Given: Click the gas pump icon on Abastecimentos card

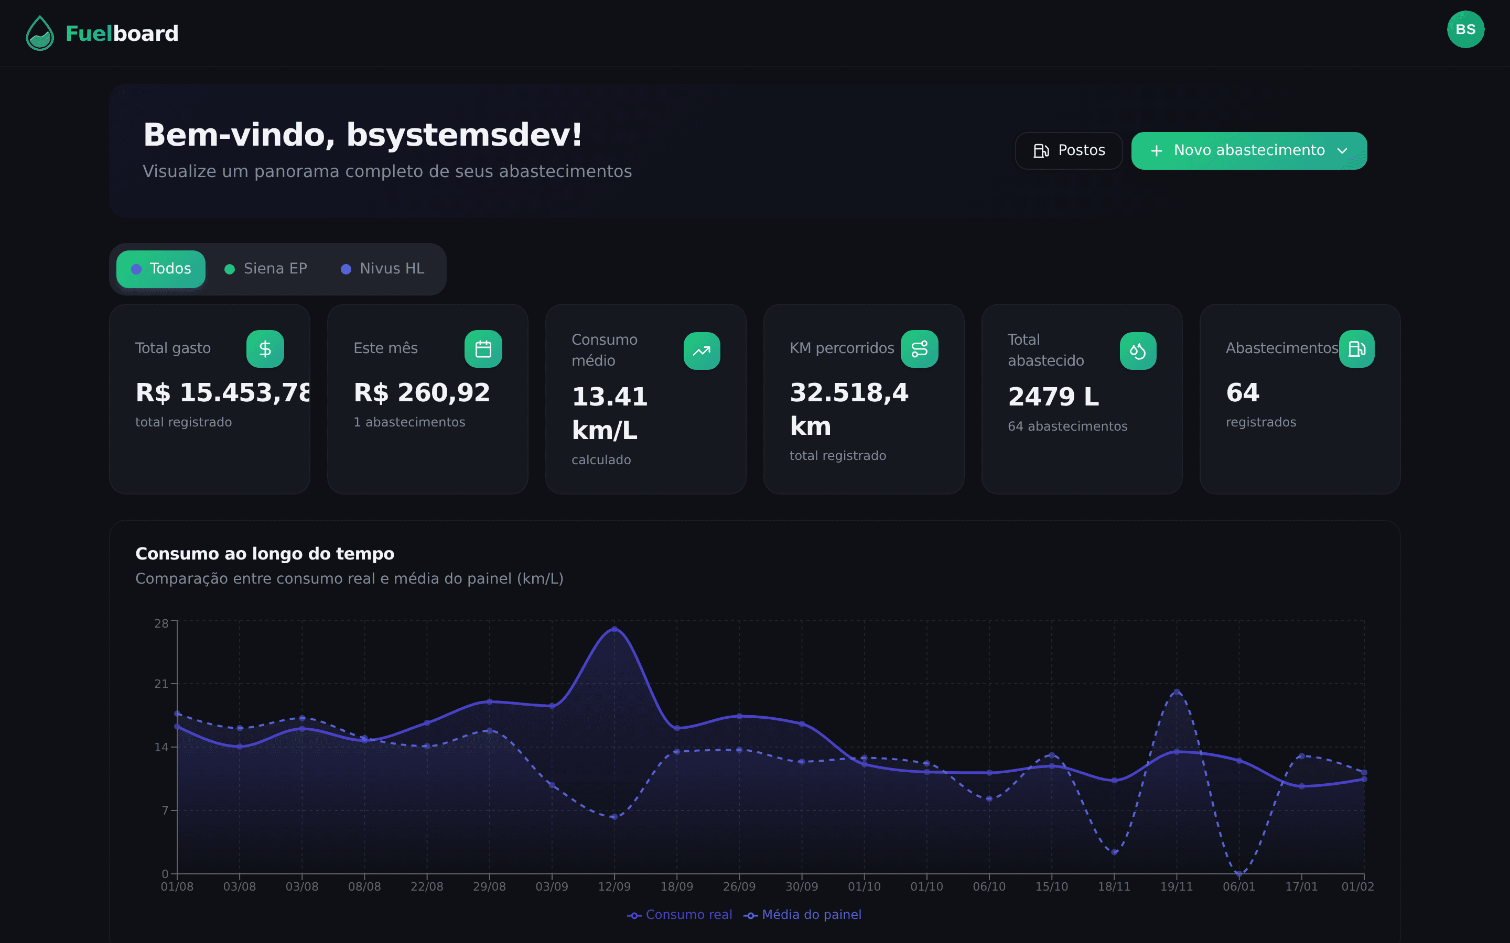Looking at the screenshot, I should pyautogui.click(x=1356, y=348).
